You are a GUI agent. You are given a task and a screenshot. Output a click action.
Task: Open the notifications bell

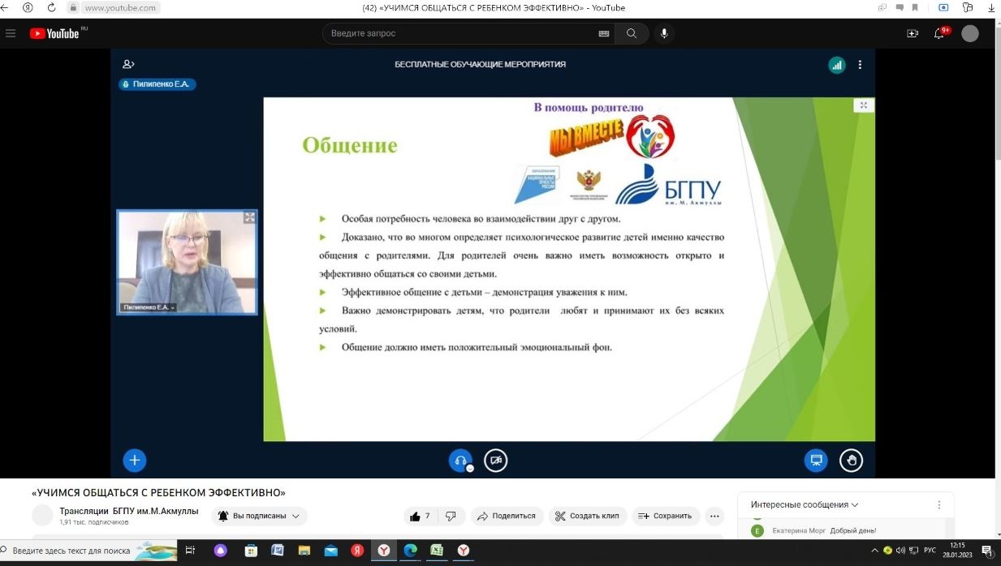(x=939, y=33)
